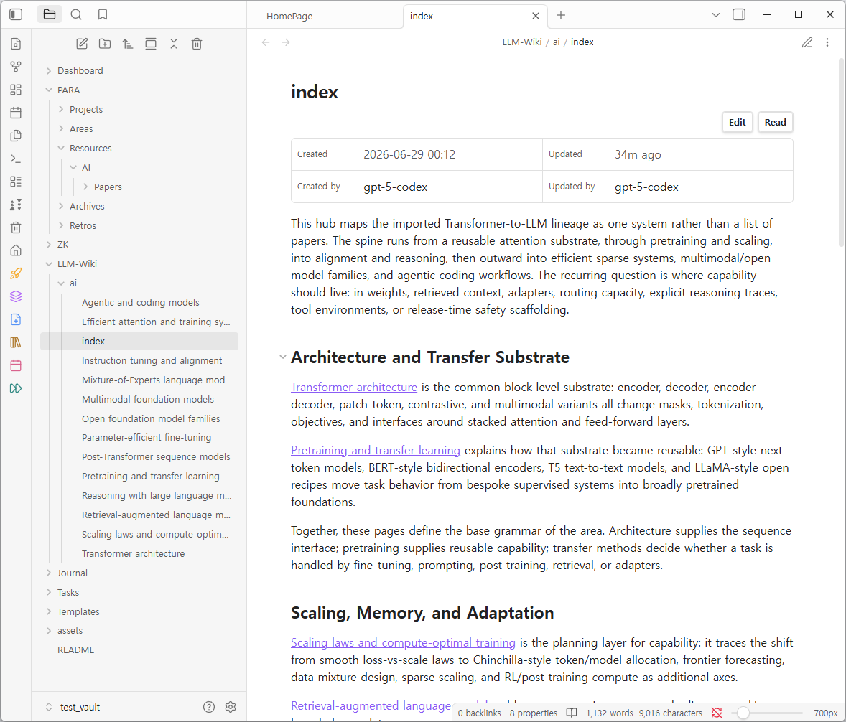Collapse all folders in explorer toolbar
Viewport: 846px width, 722px height.
pos(174,44)
